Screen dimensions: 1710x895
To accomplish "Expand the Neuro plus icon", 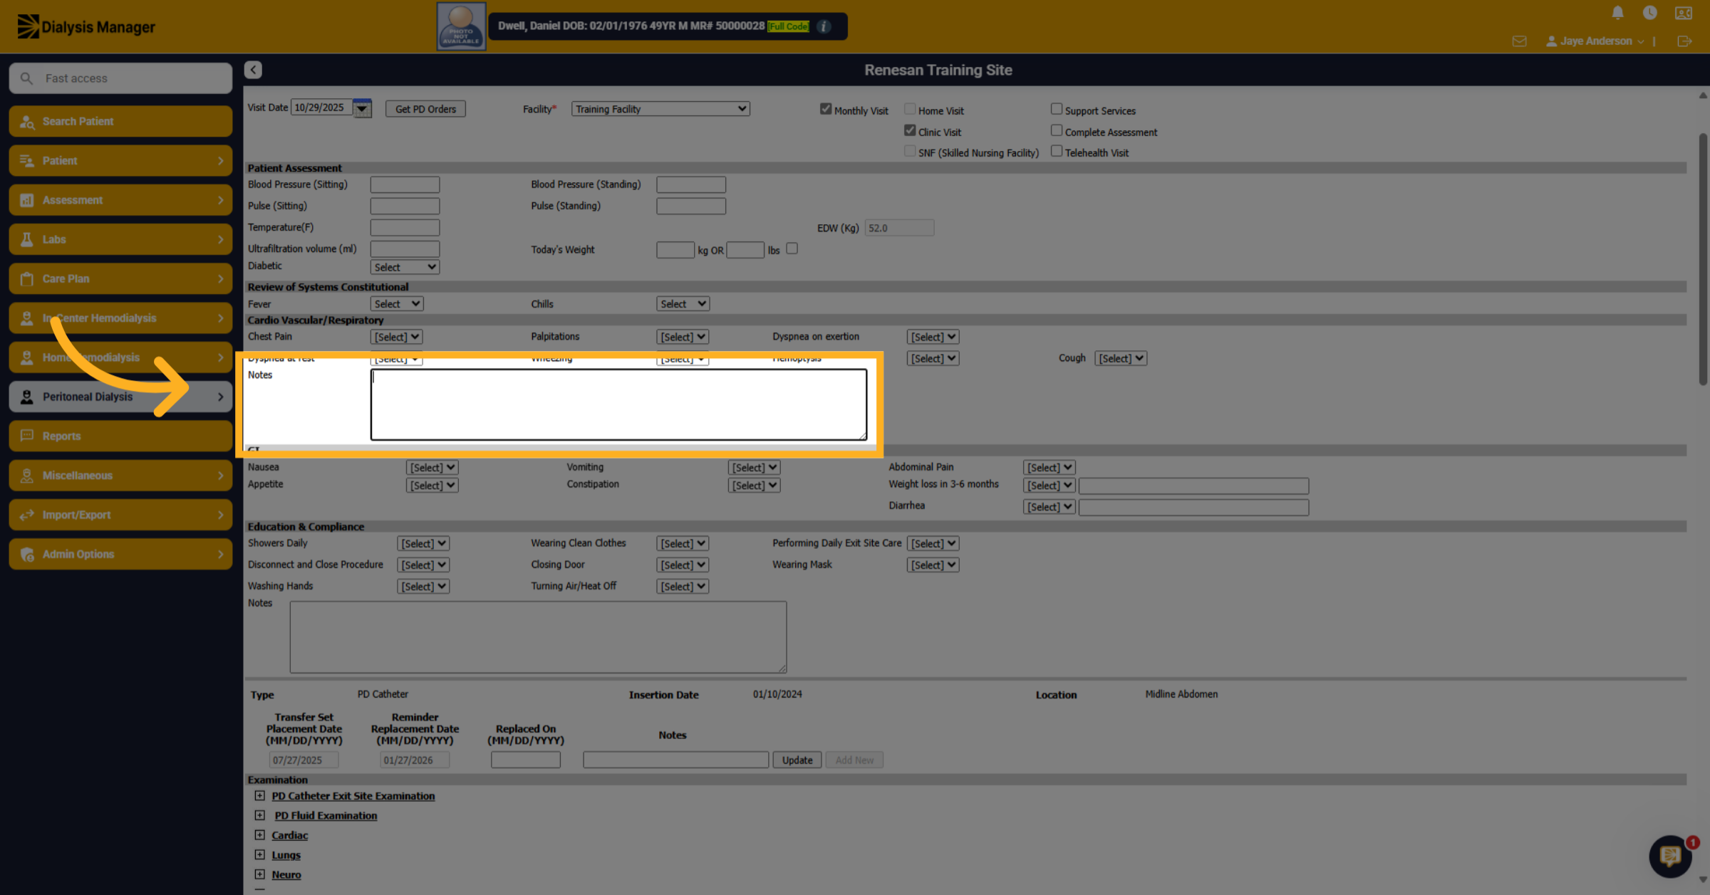I will point(260,874).
